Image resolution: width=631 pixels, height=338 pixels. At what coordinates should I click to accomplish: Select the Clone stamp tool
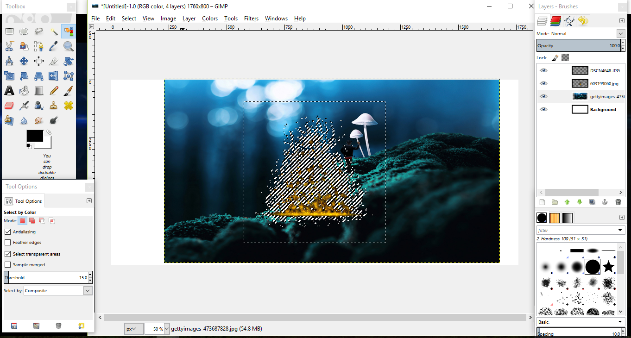coord(54,106)
